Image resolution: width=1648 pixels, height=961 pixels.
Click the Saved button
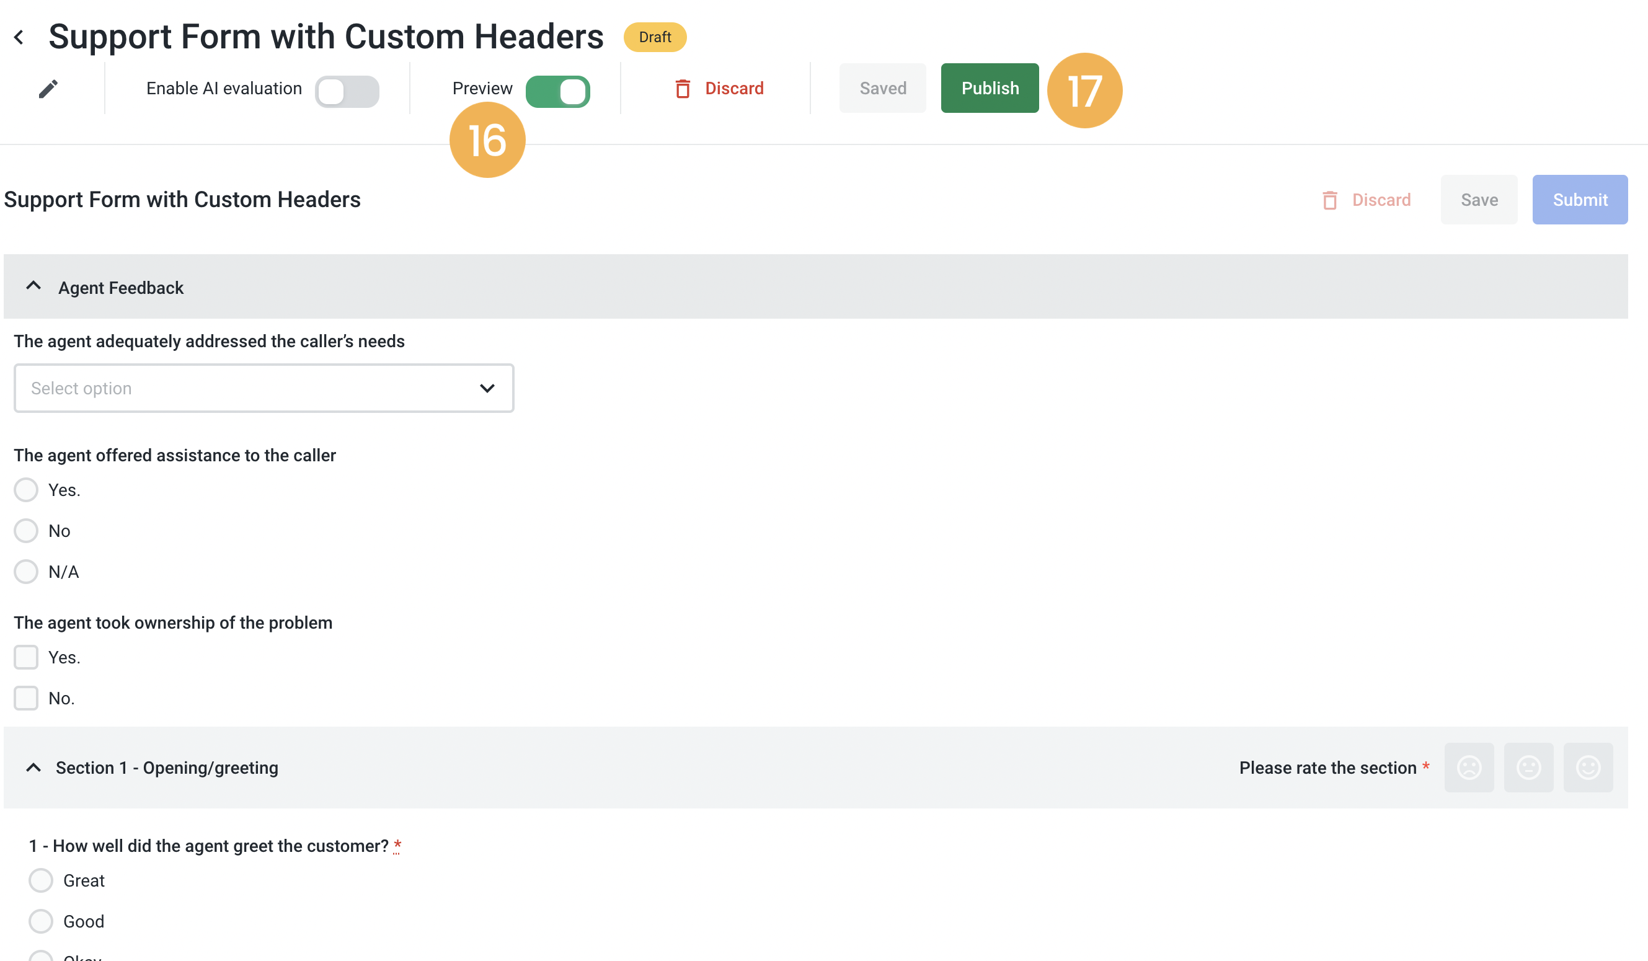tap(883, 88)
